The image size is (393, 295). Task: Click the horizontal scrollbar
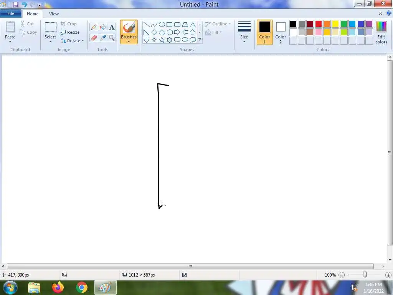[x=190, y=266]
